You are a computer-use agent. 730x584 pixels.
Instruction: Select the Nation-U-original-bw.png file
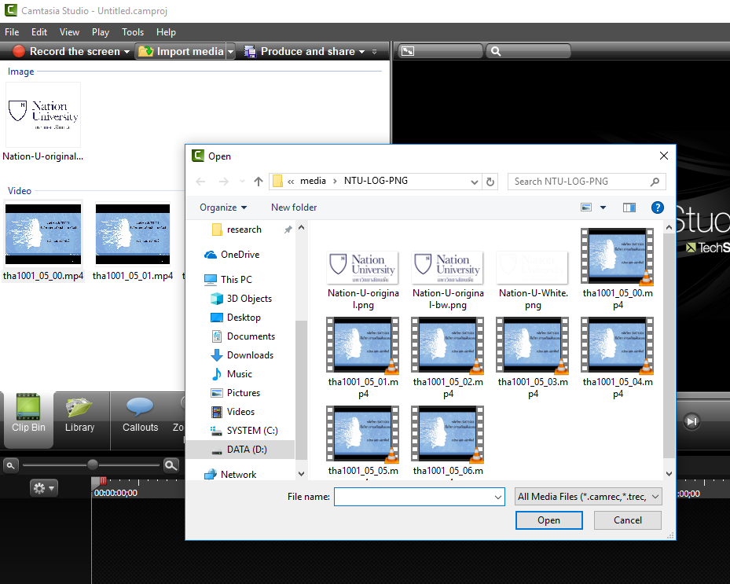coord(447,278)
